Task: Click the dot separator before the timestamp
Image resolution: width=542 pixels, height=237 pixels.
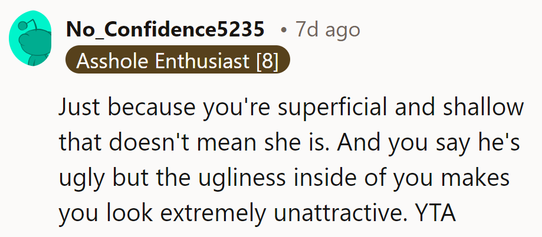Action: 284,29
